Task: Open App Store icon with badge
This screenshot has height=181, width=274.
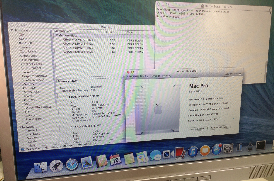Action: click(x=216, y=149)
